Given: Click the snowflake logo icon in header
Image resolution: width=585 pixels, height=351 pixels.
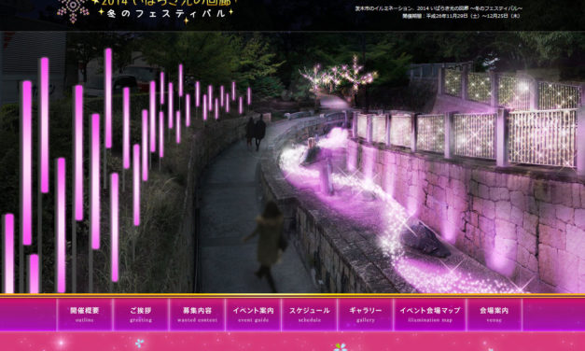Looking at the screenshot, I should 73,10.
